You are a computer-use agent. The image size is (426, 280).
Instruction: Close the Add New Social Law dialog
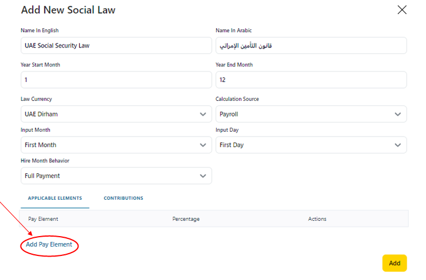[x=402, y=10]
